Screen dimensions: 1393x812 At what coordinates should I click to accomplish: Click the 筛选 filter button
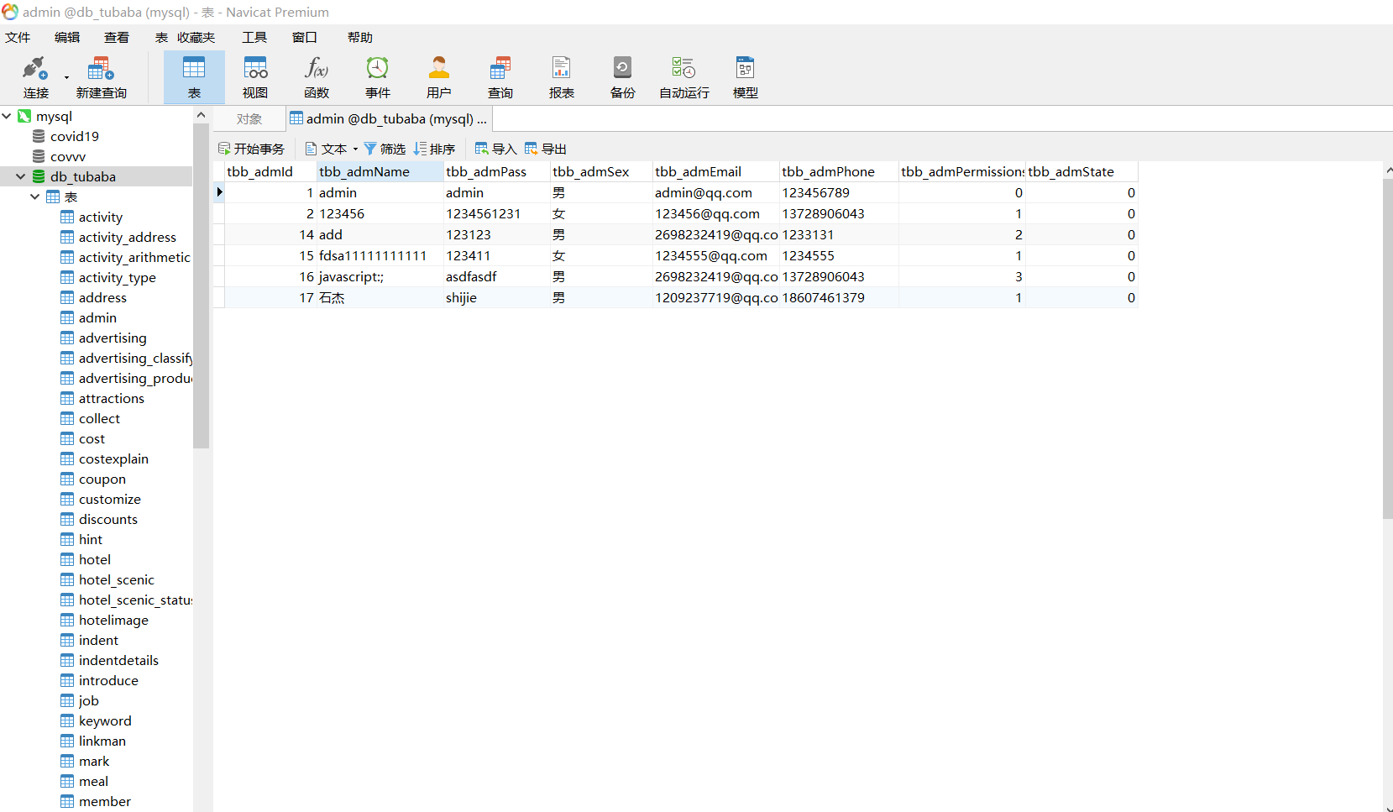(x=385, y=149)
